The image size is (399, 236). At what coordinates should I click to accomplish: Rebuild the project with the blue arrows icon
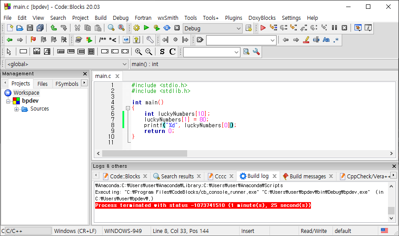pyautogui.click(x=167, y=28)
